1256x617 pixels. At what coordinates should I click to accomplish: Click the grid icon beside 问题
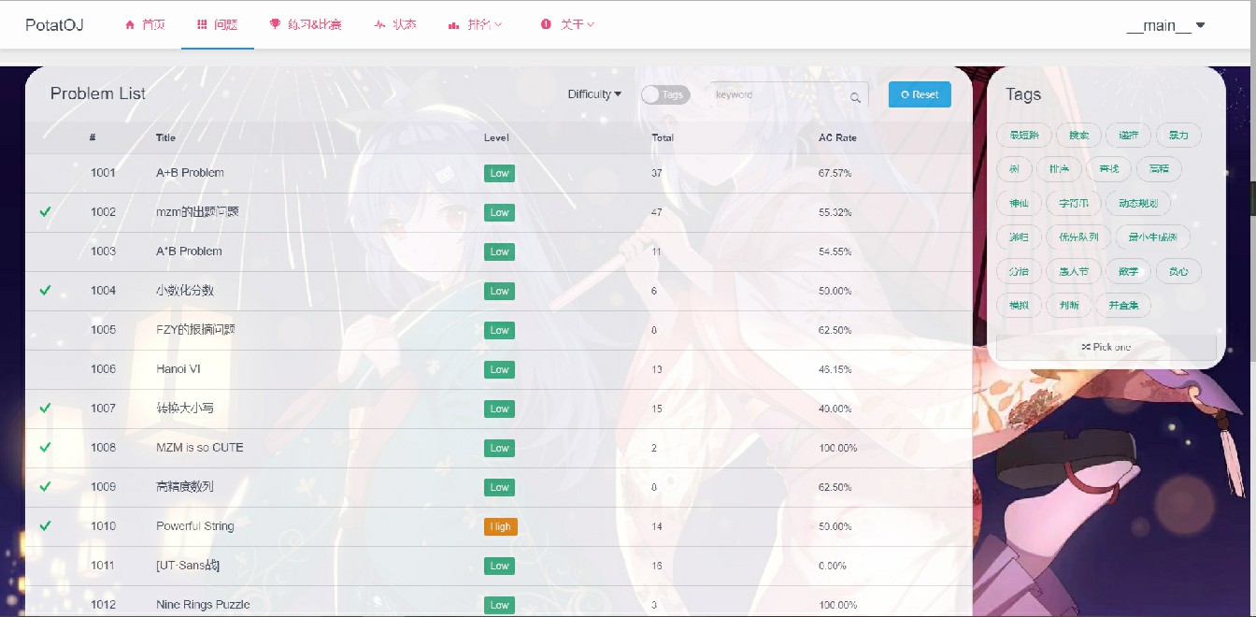point(202,25)
